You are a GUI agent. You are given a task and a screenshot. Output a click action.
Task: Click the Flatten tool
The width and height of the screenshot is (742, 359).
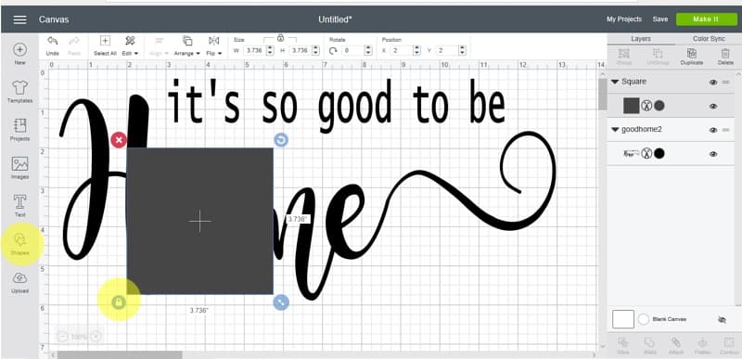point(702,346)
